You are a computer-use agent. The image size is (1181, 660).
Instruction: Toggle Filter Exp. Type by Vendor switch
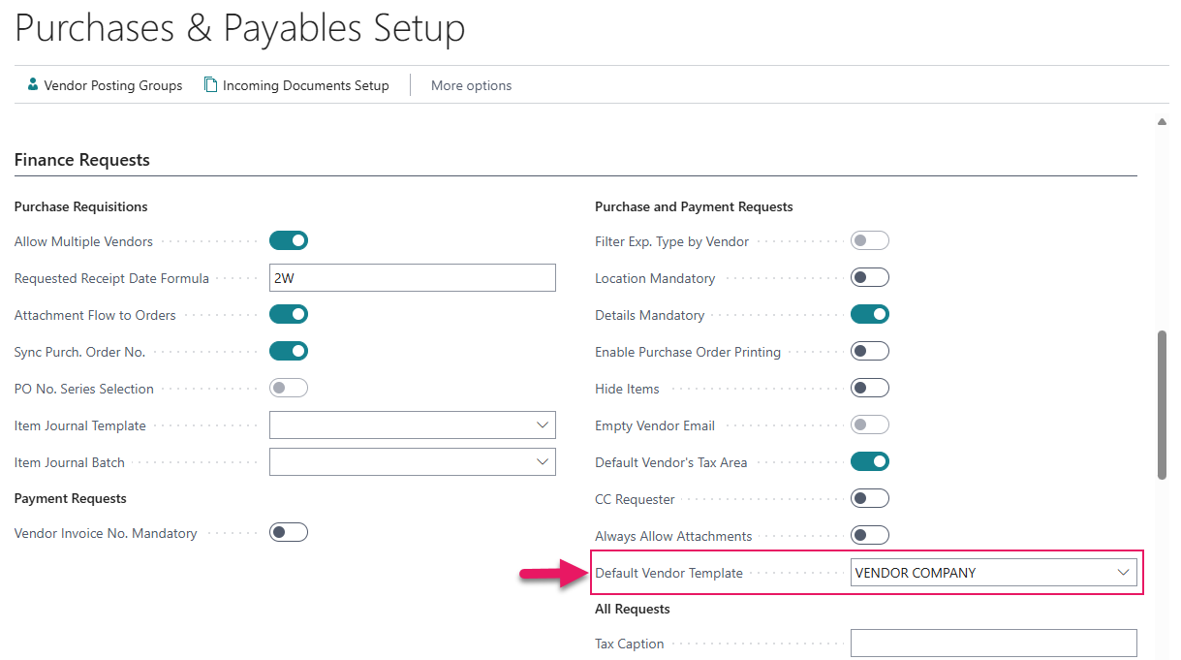870,240
